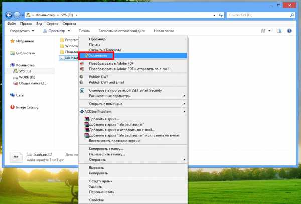The image size is (301, 204).
Task: Click SYS (C:) in the address path
Action: pyautogui.click(x=67, y=15)
